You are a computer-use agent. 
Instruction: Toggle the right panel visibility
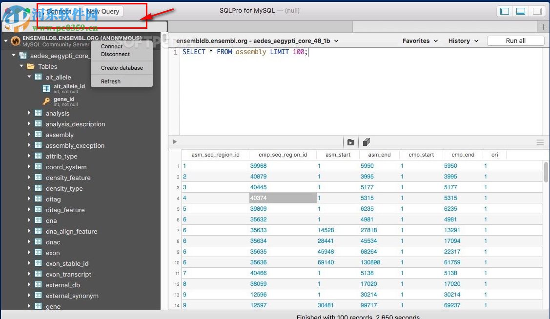coord(537,11)
